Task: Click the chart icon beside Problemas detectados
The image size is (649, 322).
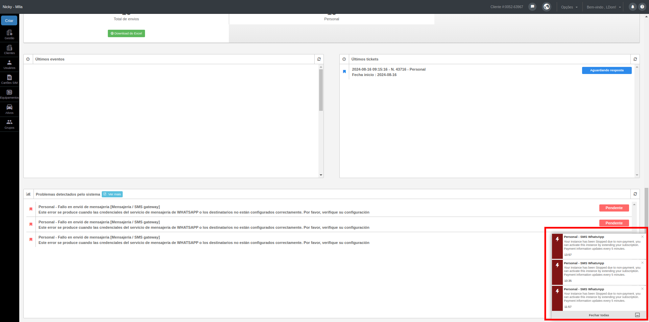Action: (x=28, y=194)
